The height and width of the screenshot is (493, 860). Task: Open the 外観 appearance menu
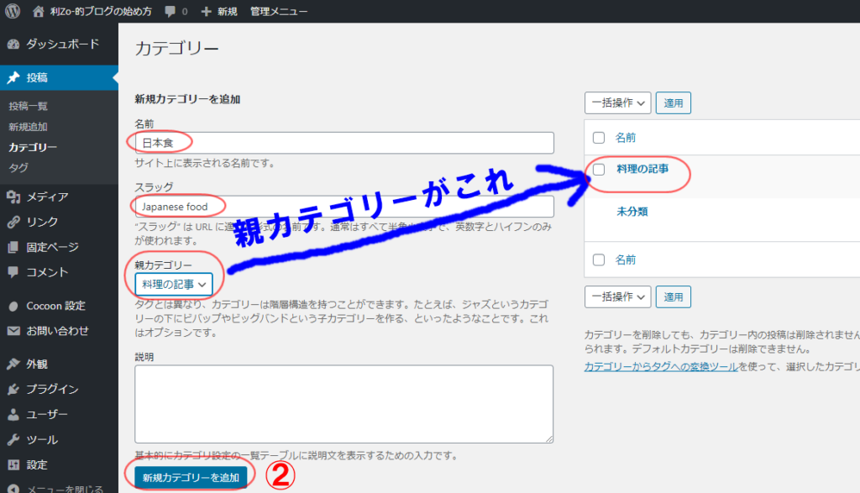coord(37,364)
